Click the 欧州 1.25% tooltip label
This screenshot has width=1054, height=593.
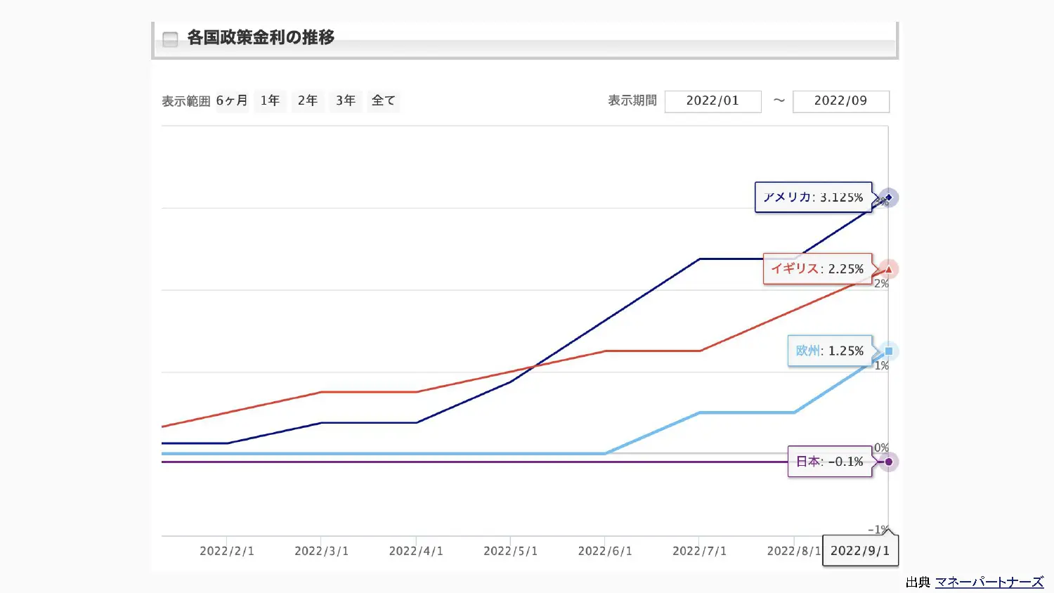click(x=829, y=351)
